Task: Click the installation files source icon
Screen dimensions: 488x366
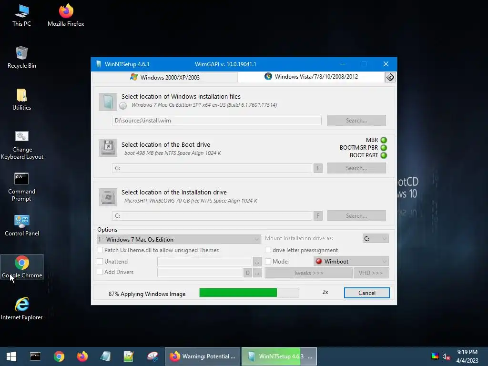Action: pos(108,102)
